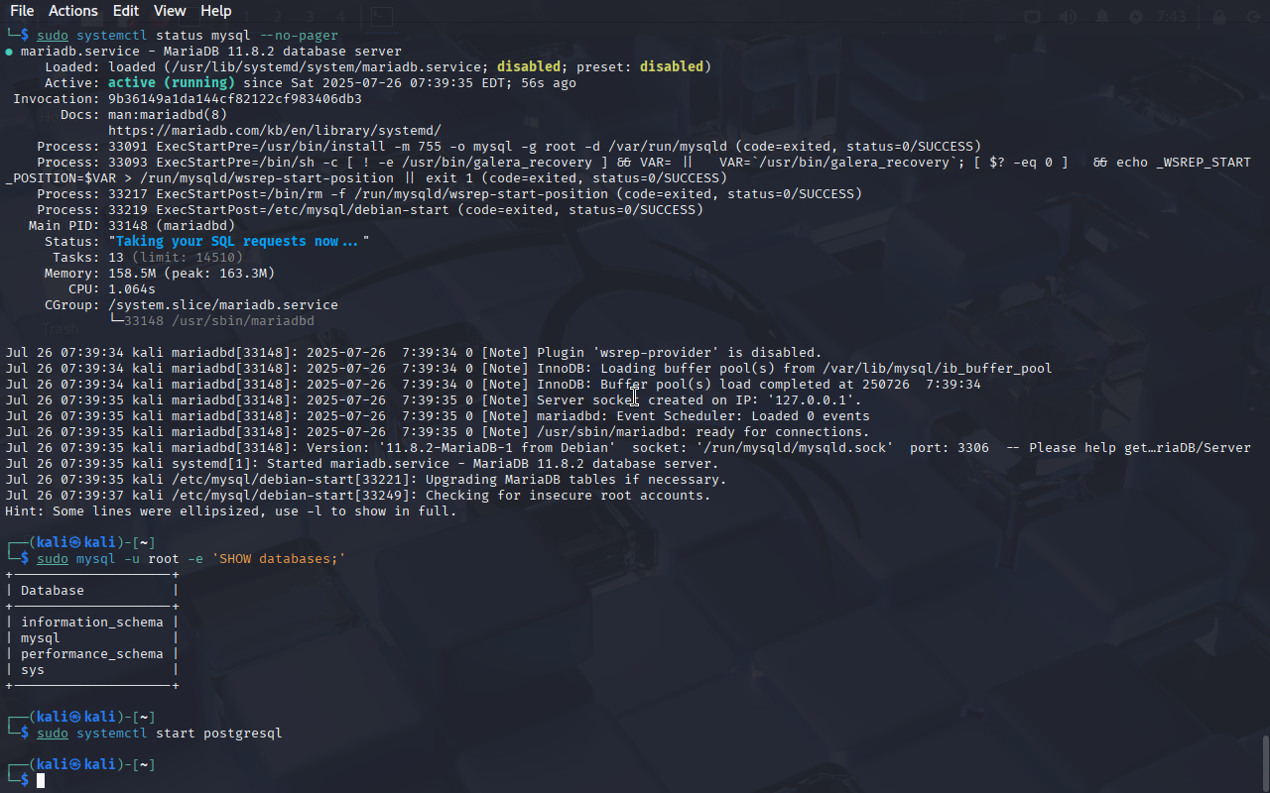Click the 'performance_schema' database row
1270x793 pixels.
[92, 654]
